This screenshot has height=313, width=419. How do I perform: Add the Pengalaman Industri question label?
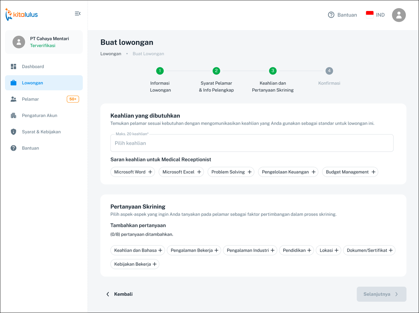[248, 250]
